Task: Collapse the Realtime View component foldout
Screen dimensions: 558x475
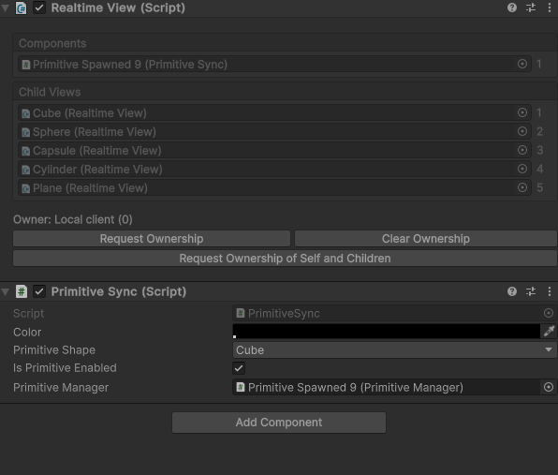Action: pyautogui.click(x=5, y=7)
